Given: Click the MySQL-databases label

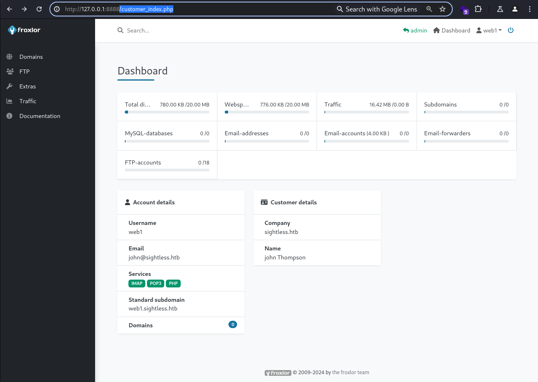Looking at the screenshot, I should [149, 133].
